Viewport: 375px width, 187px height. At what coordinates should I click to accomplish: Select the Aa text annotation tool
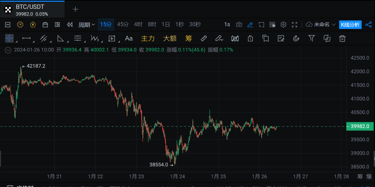[129, 38]
